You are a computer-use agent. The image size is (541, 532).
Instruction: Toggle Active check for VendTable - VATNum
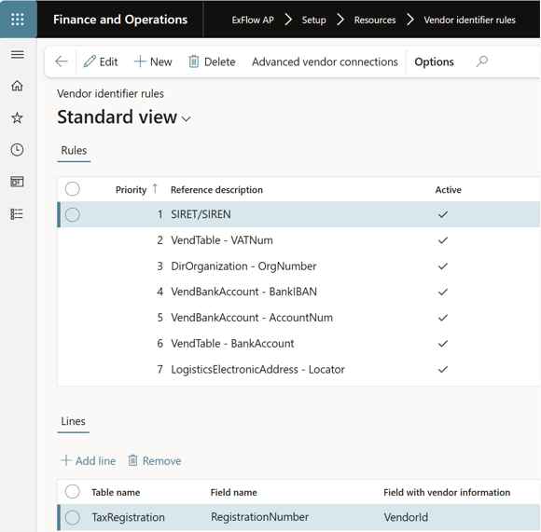[443, 240]
